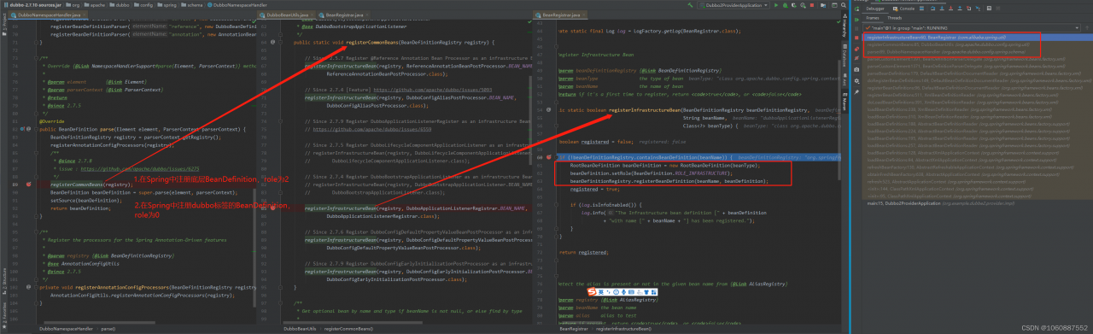The image size is (1093, 334).
Task: Open debug settings gear icon
Action: point(856,81)
